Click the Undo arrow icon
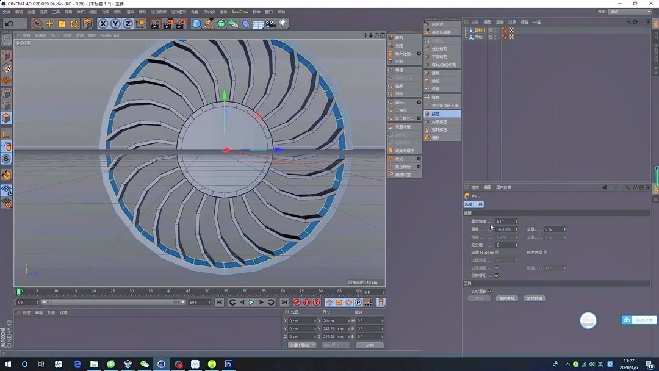This screenshot has height=371, width=659. (9, 23)
